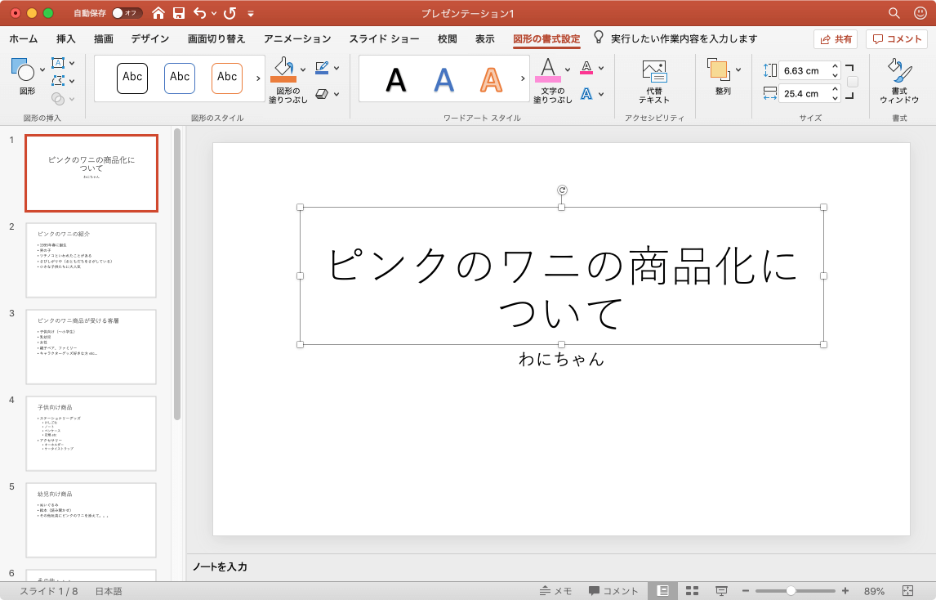Select slide 3 thumbnail ピンクのワニ商品が受ける客層

pos(91,347)
